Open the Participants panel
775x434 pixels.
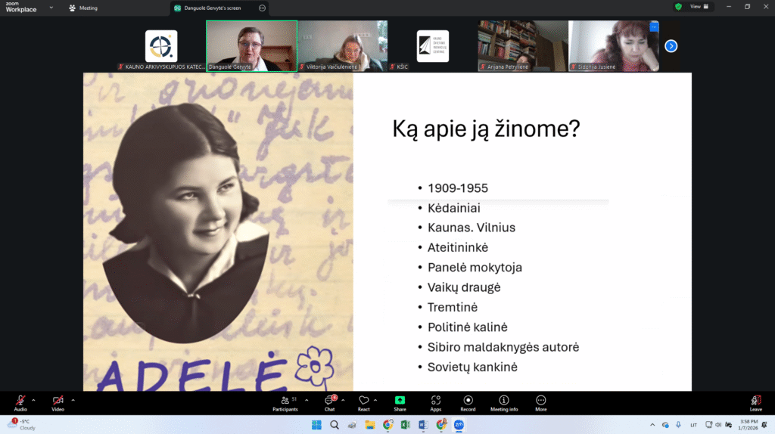(285, 401)
